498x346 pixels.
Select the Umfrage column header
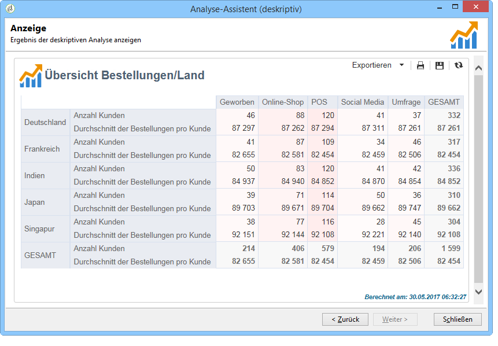tap(406, 102)
